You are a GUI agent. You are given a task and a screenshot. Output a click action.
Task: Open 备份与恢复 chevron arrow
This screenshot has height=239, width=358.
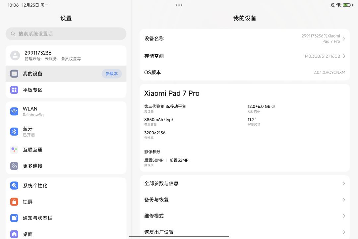coord(344,200)
